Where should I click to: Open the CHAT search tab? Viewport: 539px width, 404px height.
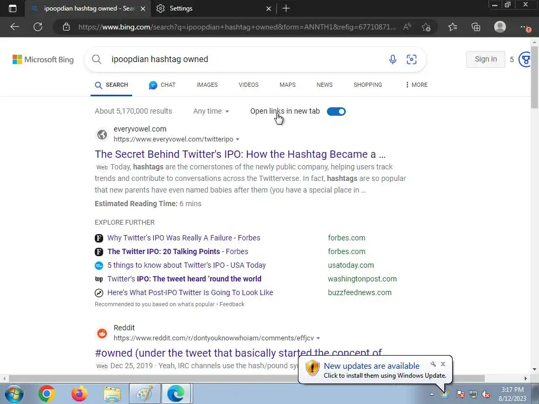click(x=162, y=85)
